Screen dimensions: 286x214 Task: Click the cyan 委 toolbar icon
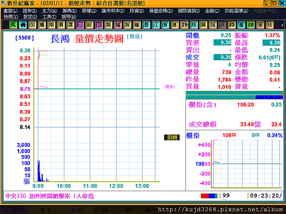(146, 25)
